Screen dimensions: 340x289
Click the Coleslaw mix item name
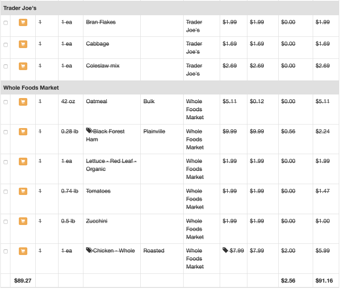[x=103, y=66]
